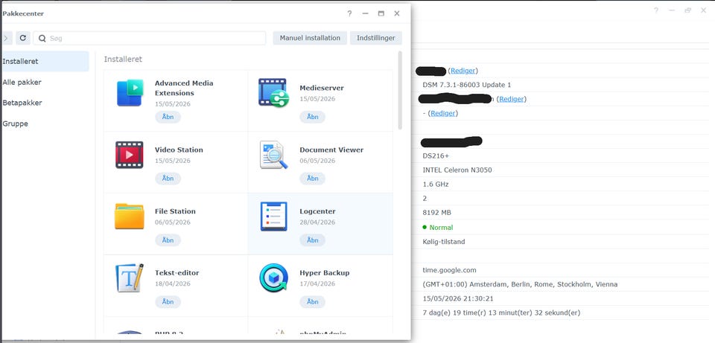The image size is (715, 343).
Task: Open Logcenter with its Åbn button
Action: point(312,240)
